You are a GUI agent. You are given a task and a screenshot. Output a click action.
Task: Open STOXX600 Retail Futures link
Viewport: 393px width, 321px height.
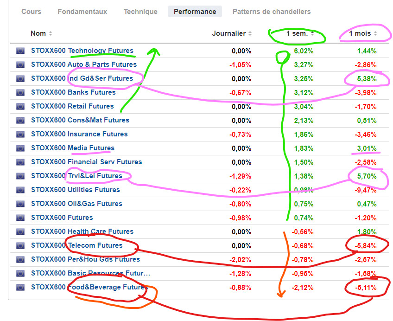coord(72,106)
